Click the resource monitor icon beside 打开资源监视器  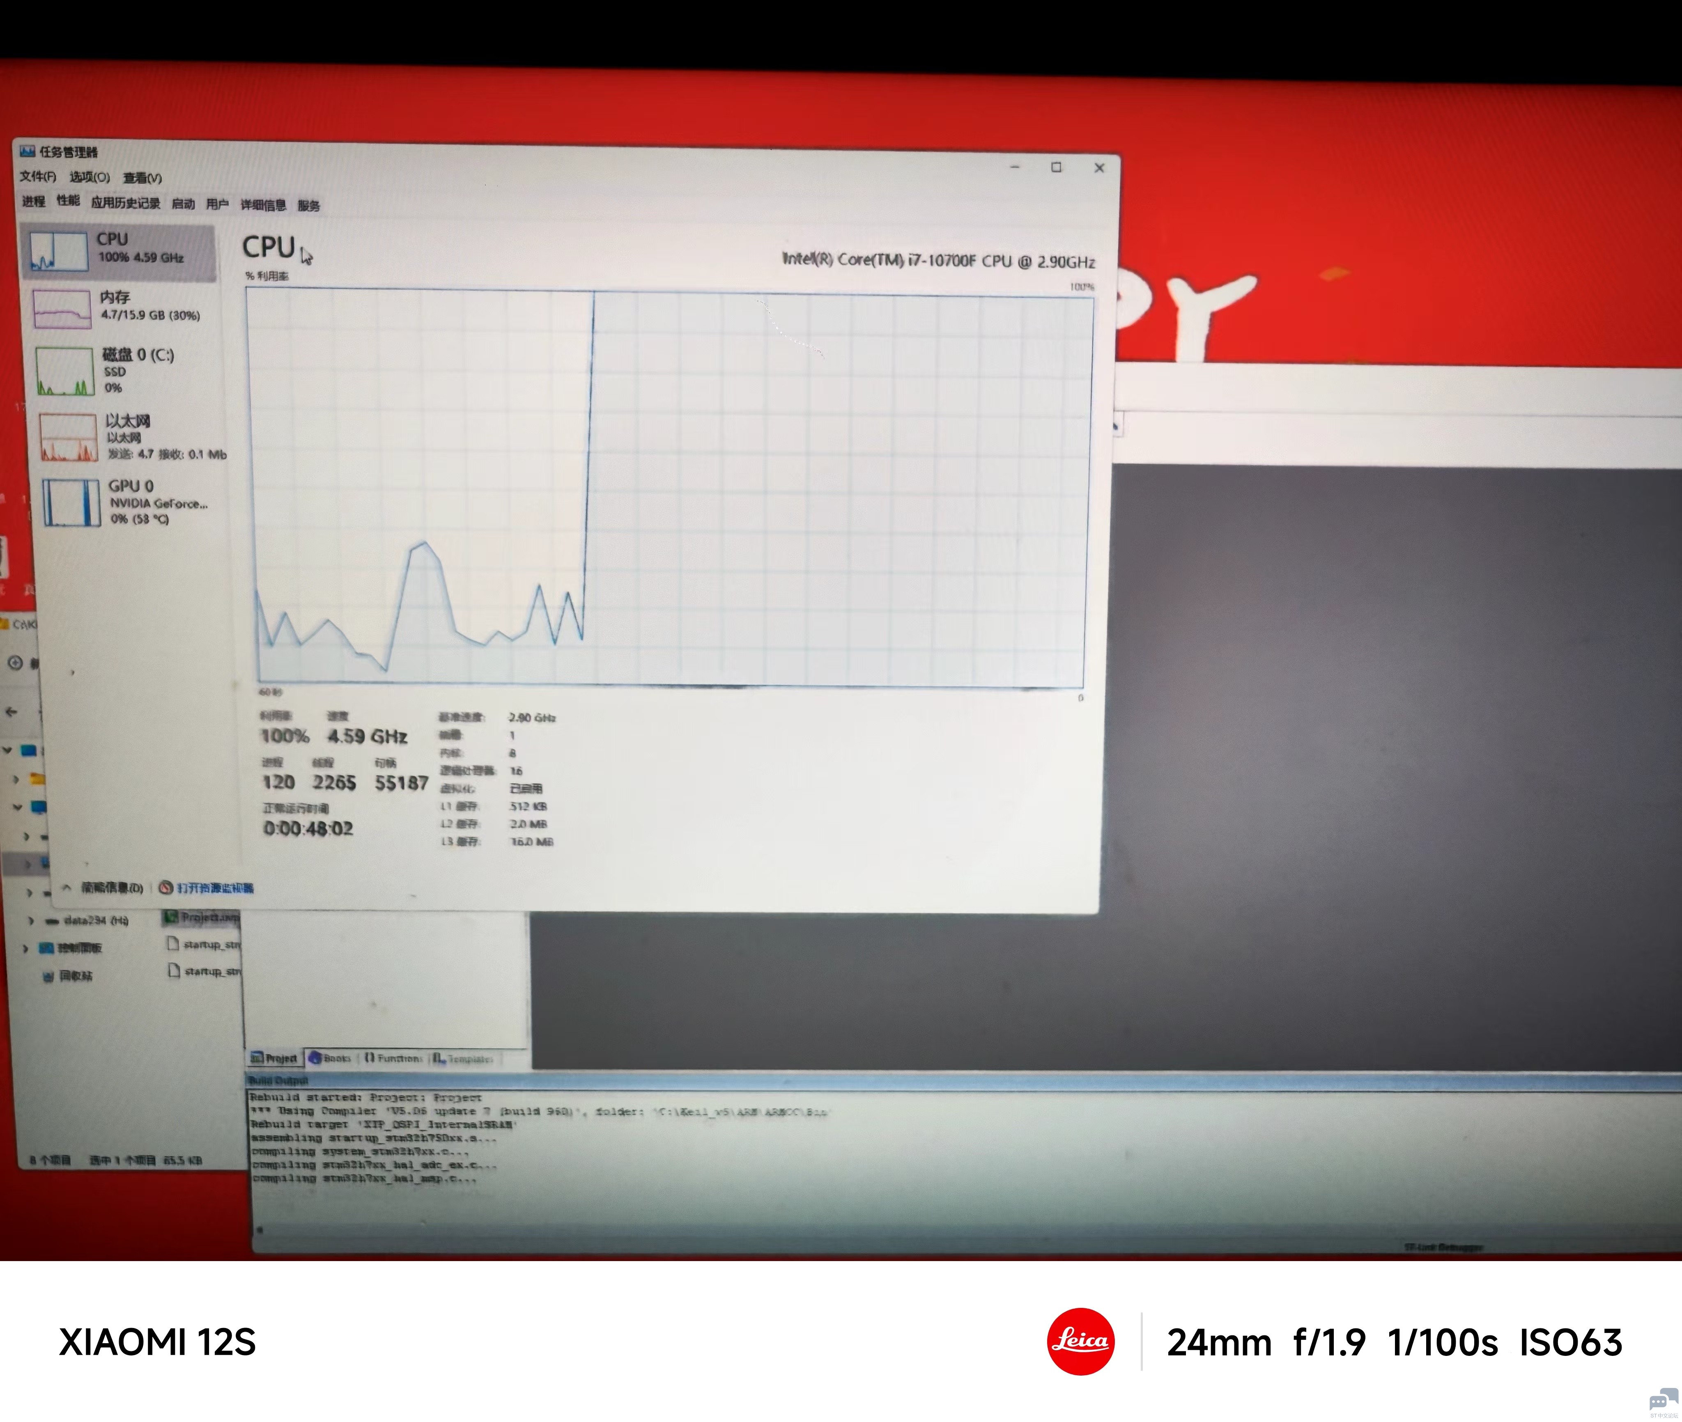tap(165, 888)
